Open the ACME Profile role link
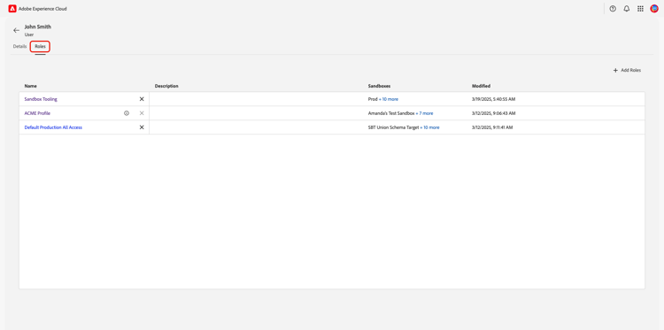664x330 pixels. pyautogui.click(x=37, y=113)
